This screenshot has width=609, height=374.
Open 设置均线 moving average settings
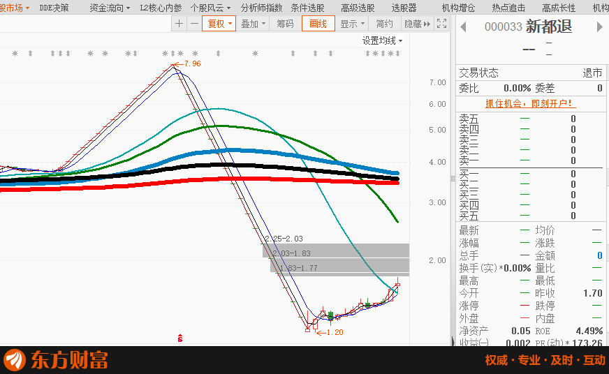click(x=382, y=40)
